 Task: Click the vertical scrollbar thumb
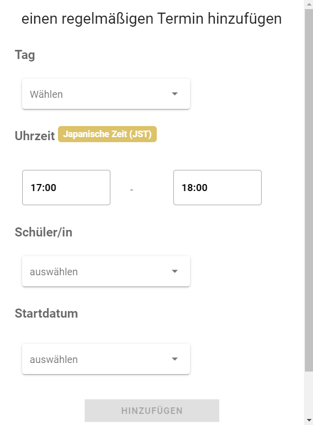click(x=309, y=190)
